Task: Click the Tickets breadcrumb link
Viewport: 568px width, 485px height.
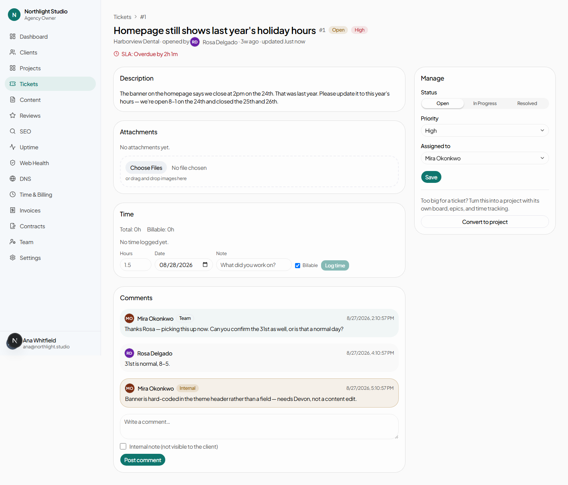Action: [x=122, y=17]
